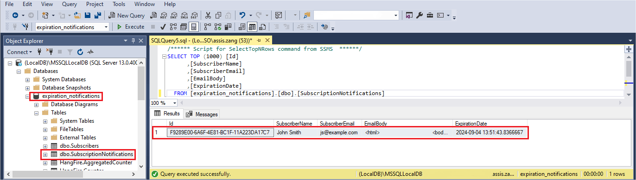Collapse the expiration_notifications database node

(27, 96)
